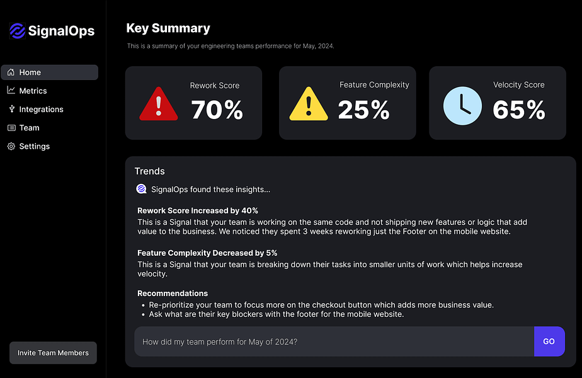Open the Team section

tap(29, 128)
